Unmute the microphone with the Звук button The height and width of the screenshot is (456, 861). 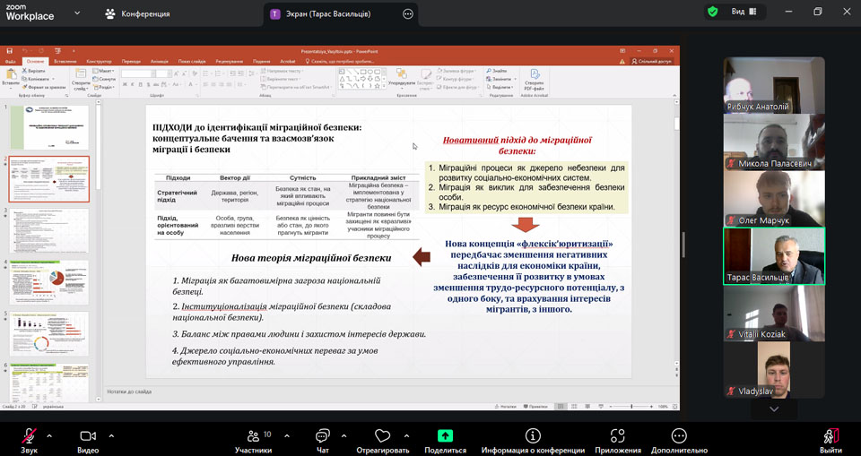point(30,436)
